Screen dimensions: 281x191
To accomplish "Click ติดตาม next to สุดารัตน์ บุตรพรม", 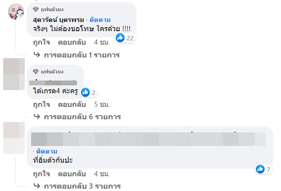I will tap(100, 20).
